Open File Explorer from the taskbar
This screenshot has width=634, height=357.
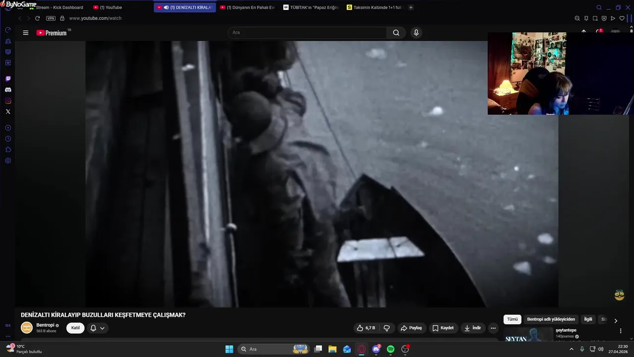pyautogui.click(x=332, y=349)
